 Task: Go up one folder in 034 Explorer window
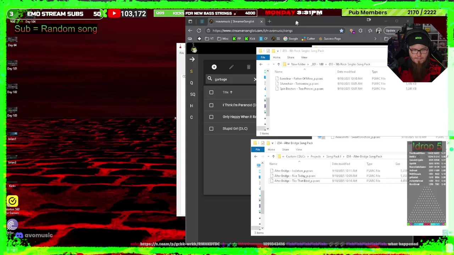[x=273, y=157]
